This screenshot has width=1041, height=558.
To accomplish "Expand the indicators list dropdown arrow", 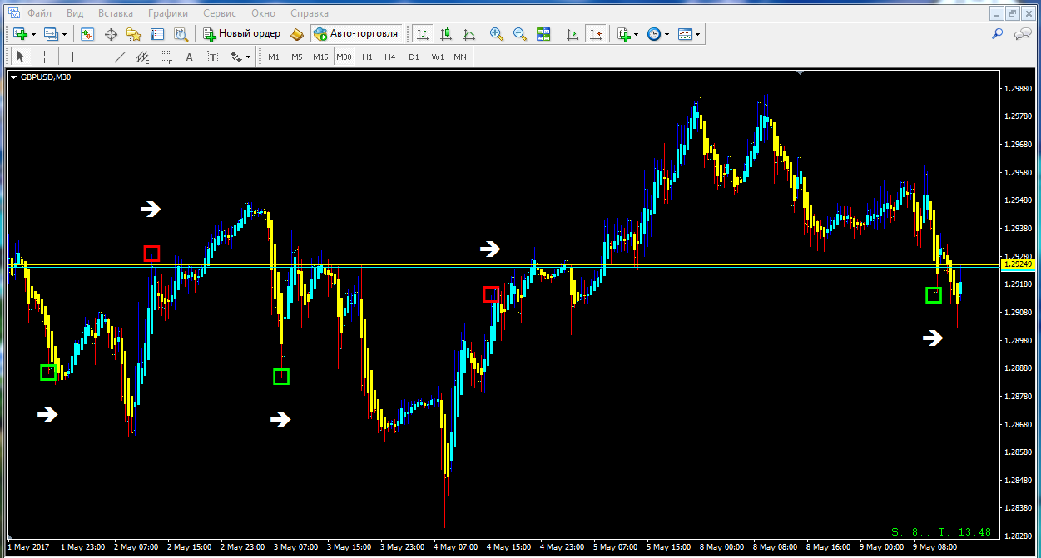I will [x=637, y=35].
